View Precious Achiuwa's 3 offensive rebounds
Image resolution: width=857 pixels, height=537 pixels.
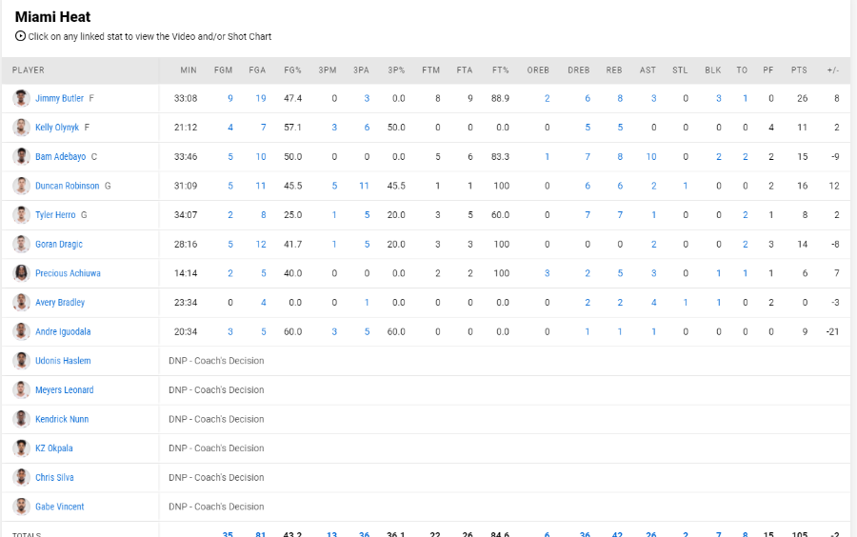pyautogui.click(x=548, y=273)
